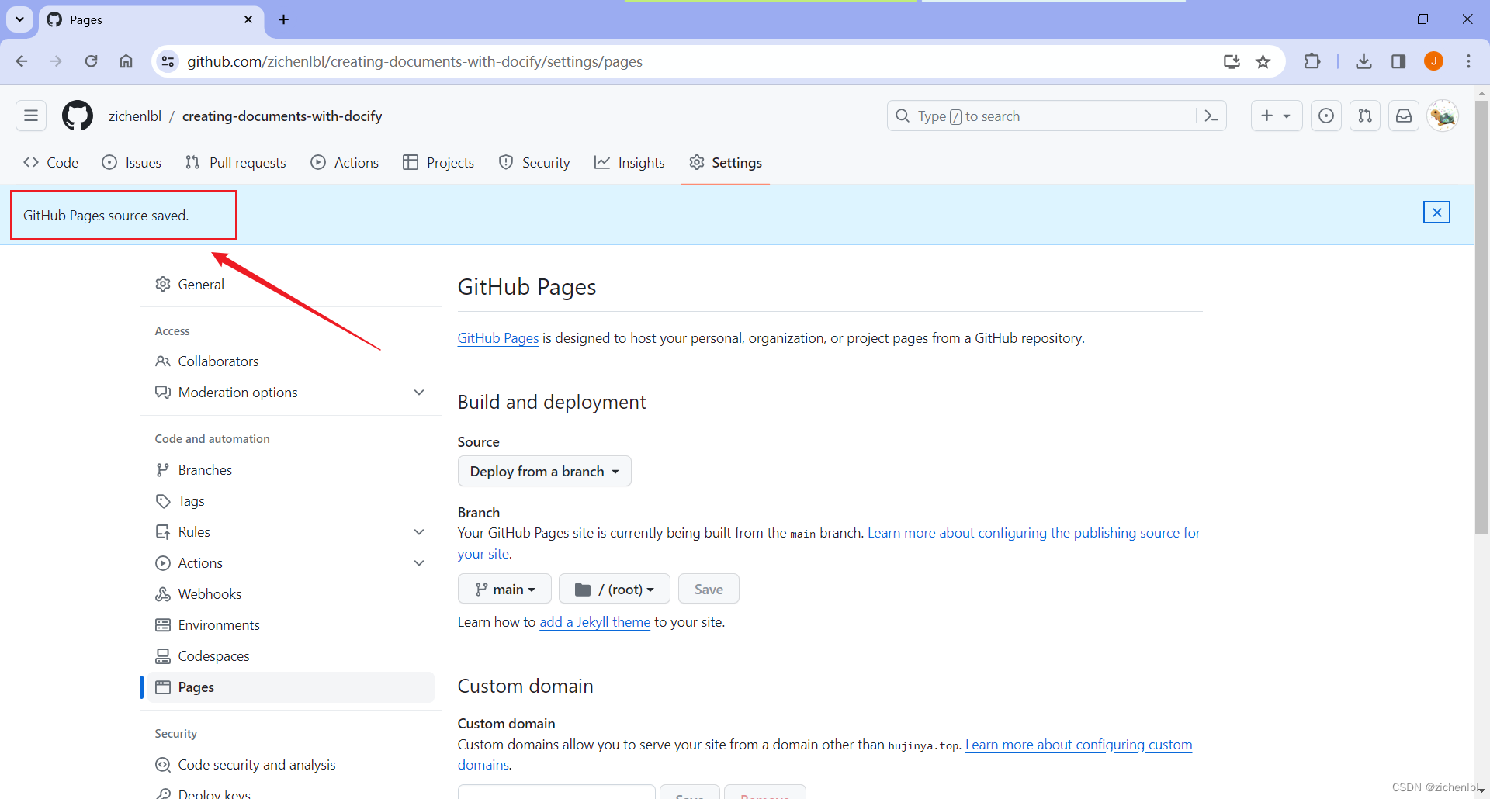Open browser extensions puzzle icon
The height and width of the screenshot is (799, 1490).
[x=1312, y=61]
